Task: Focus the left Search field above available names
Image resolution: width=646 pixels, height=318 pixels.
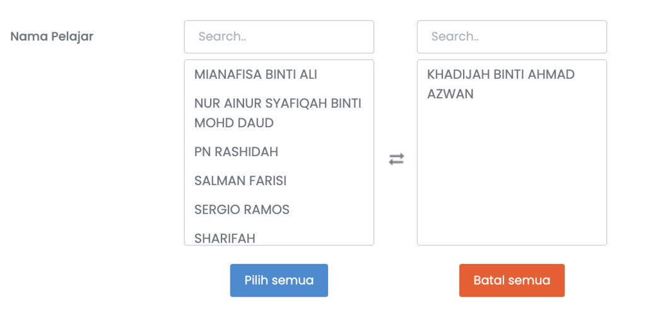Action: coord(279,37)
